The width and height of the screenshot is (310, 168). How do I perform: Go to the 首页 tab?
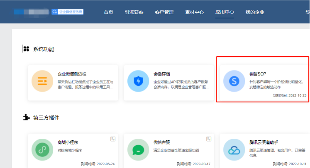coord(108,12)
